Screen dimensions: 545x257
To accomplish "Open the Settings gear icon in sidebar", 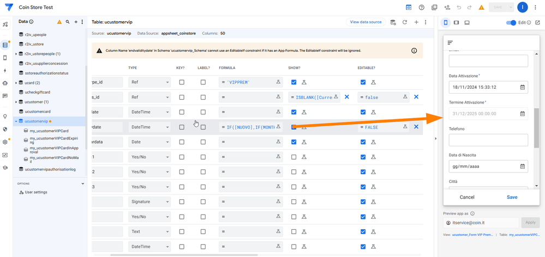I will (x=5, y=142).
